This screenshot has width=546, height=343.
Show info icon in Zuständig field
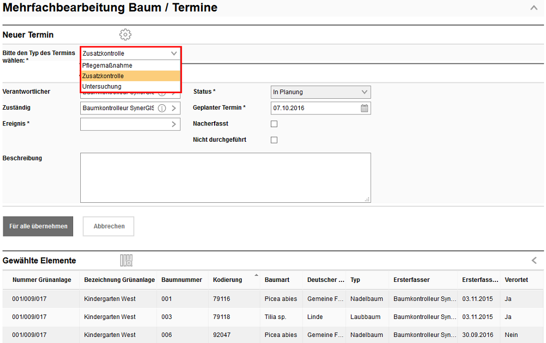162,108
